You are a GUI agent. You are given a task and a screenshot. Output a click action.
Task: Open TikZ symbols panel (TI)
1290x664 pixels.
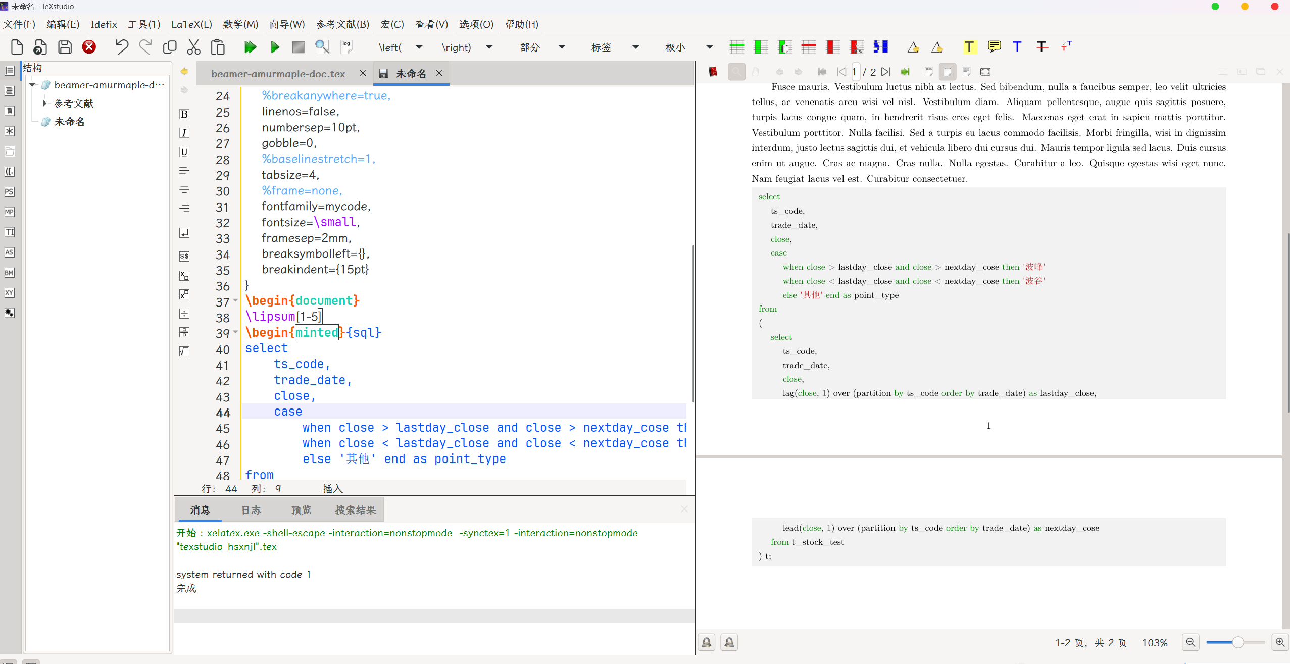tap(9, 232)
